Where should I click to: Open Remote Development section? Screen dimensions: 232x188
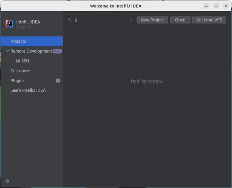point(32,51)
